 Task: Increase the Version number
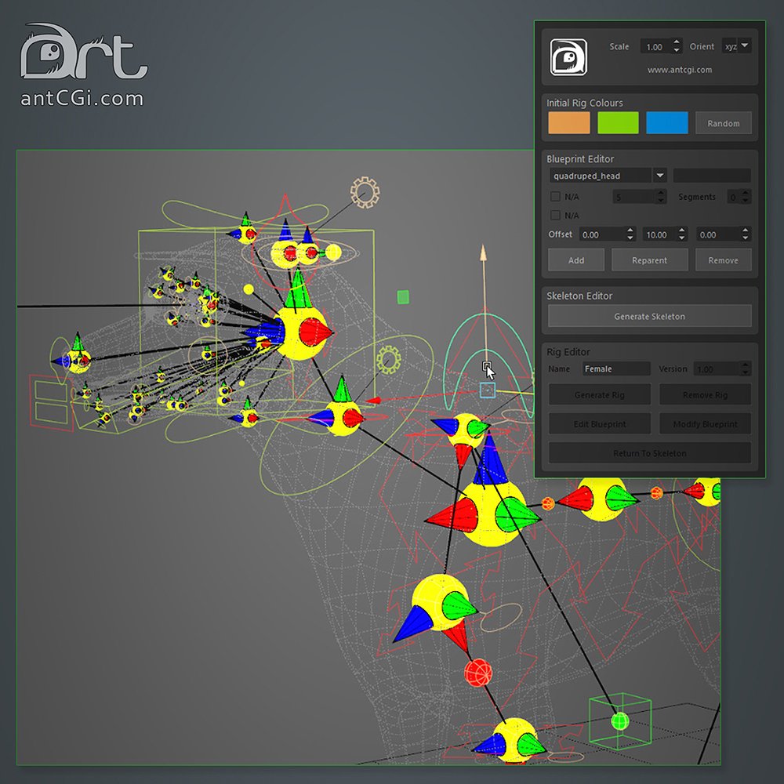(746, 365)
